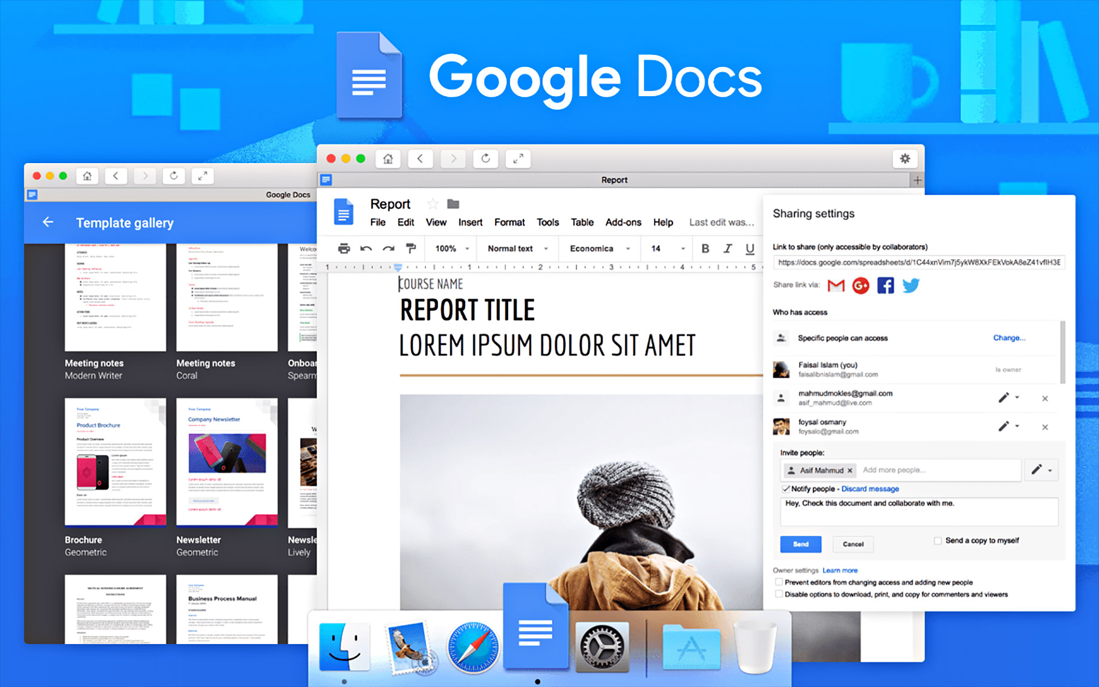This screenshot has width=1099, height=687.
Task: Toggle the Notify people checkbox
Action: point(786,489)
